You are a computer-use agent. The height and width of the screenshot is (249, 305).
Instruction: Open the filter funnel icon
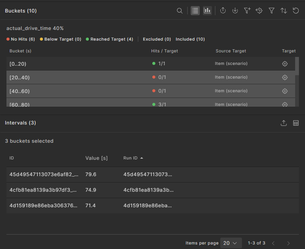pos(272,11)
